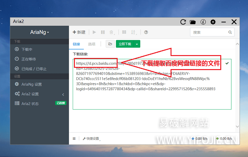Open the A-Z sort order dropdown
The image size is (248, 157).
pos(134,32)
